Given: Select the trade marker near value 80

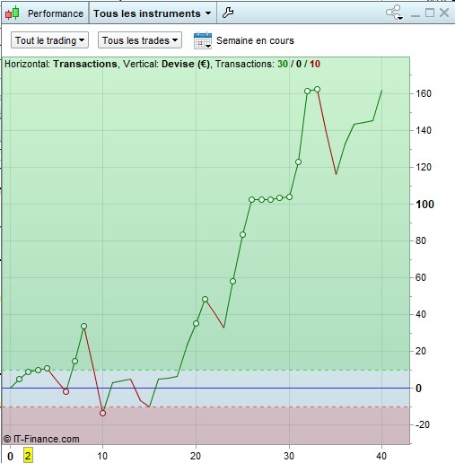Looking at the screenshot, I should click(242, 235).
